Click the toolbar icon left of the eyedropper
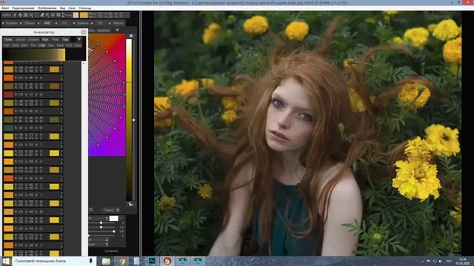474x266 pixels. pos(36,15)
